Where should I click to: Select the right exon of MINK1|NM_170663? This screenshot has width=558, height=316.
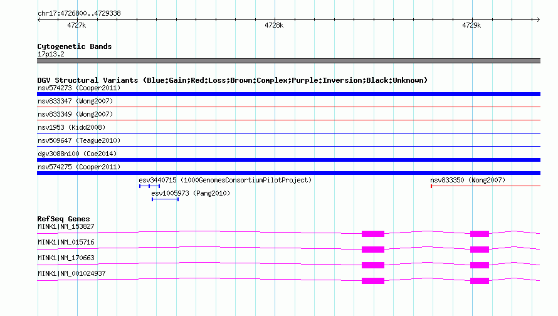tap(480, 265)
